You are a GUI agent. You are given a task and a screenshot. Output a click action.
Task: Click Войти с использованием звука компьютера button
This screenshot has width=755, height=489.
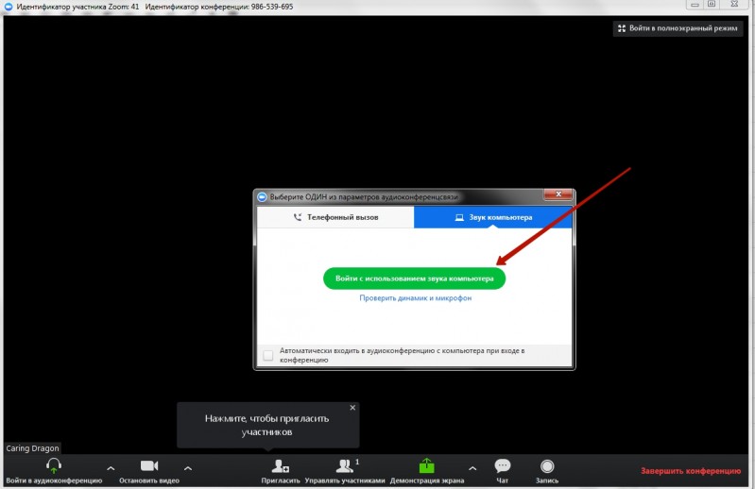414,278
